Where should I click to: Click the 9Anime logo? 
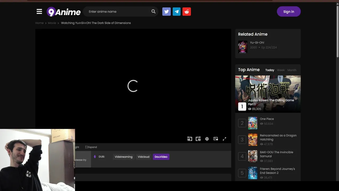[64, 12]
